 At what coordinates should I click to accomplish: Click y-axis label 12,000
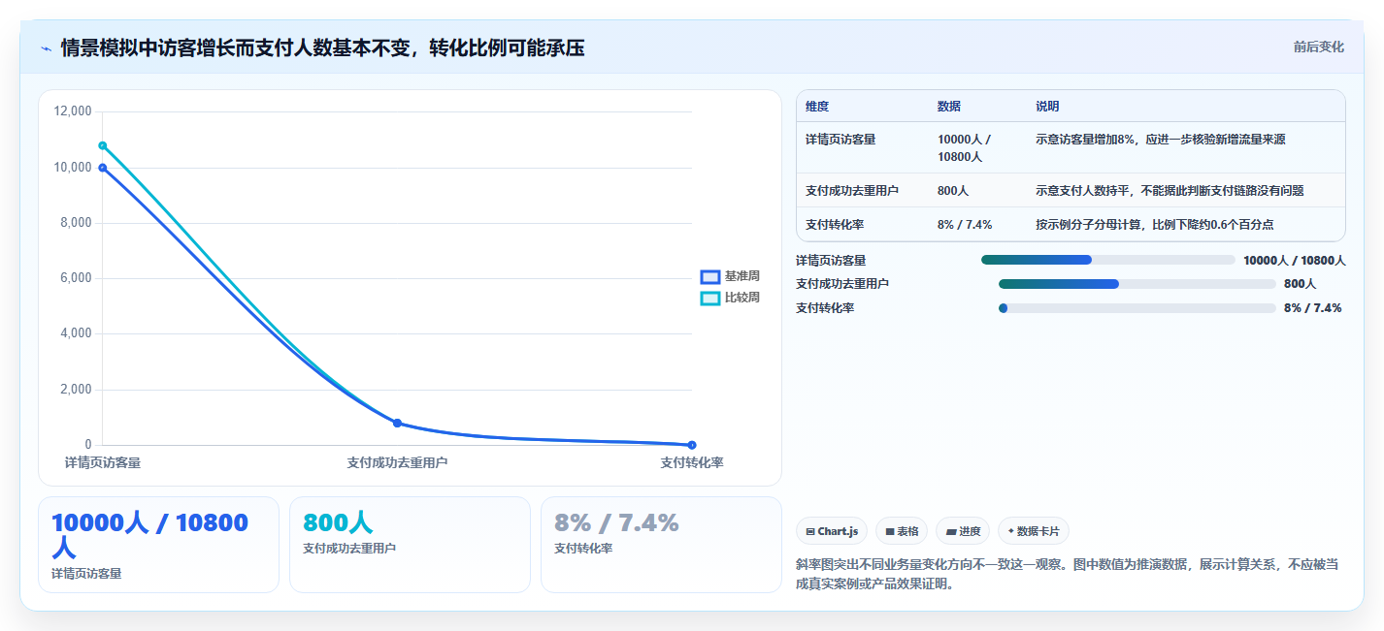tap(73, 111)
